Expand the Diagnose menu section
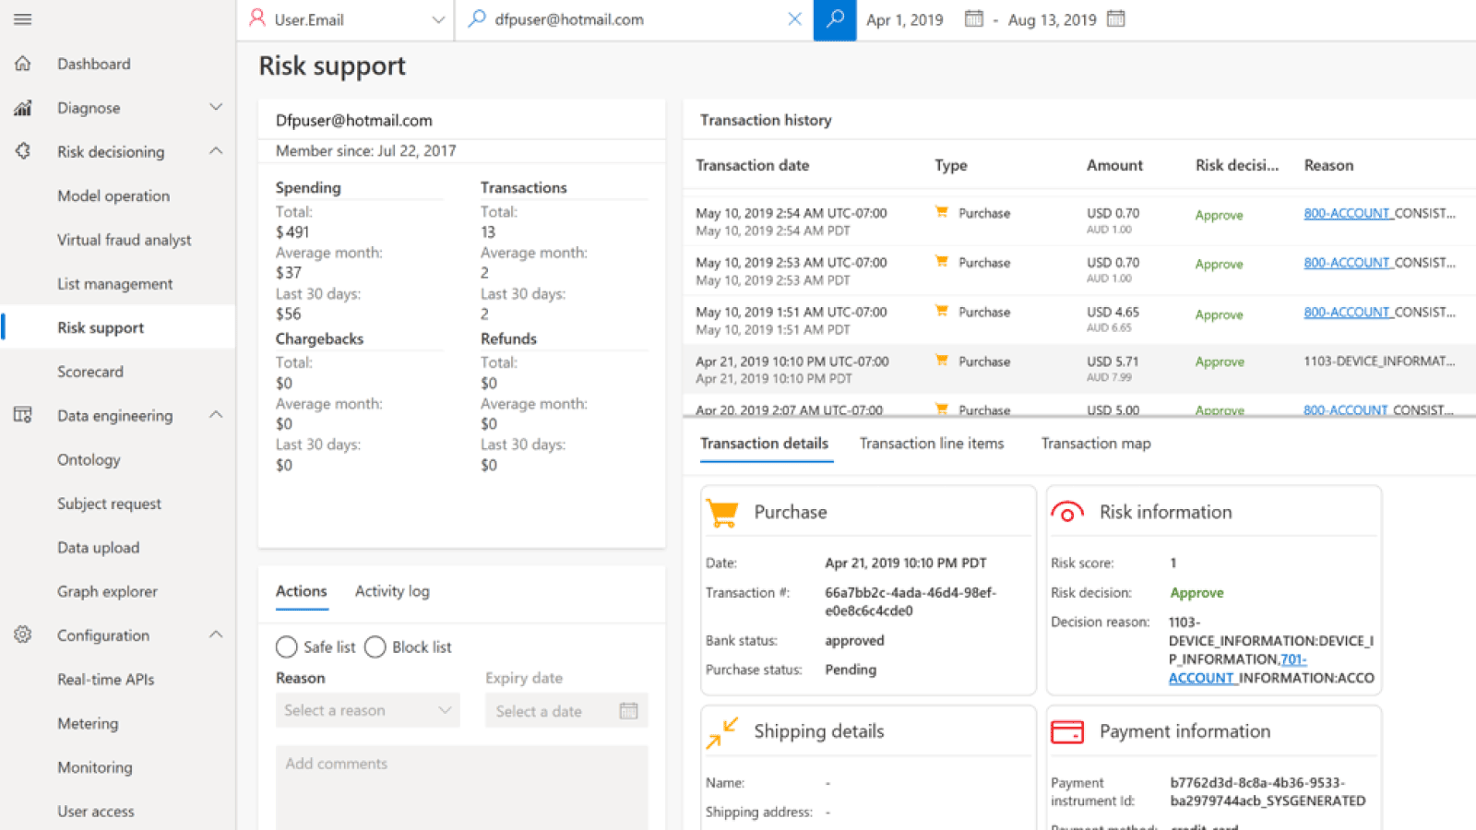This screenshot has height=830, width=1476. pyautogui.click(x=216, y=107)
